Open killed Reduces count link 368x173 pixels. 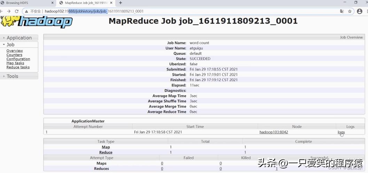click(x=221, y=168)
